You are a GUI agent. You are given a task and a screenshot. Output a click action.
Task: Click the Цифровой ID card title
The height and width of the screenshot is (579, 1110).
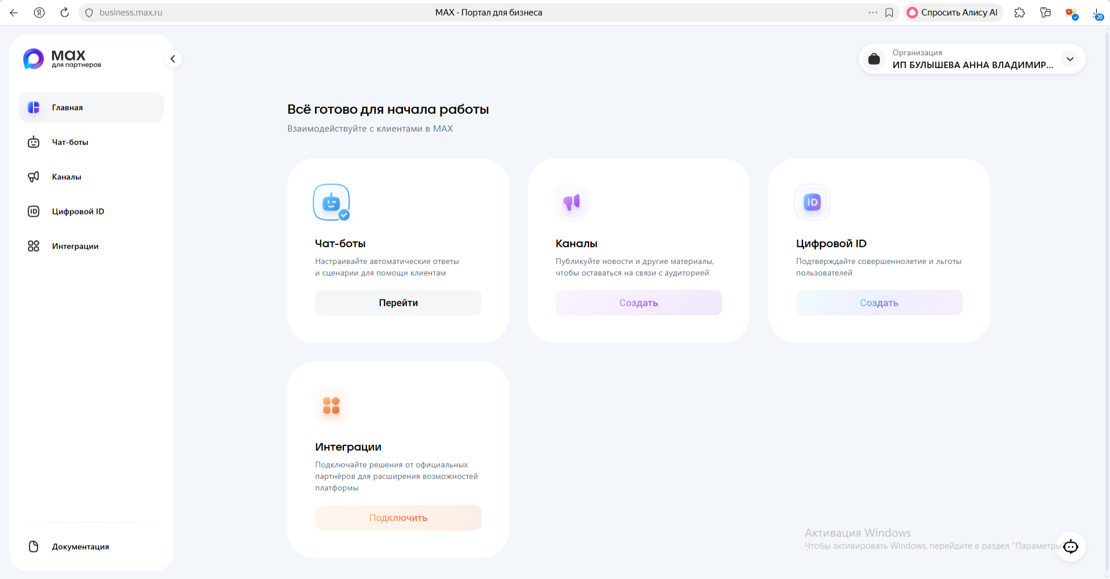[x=831, y=244]
